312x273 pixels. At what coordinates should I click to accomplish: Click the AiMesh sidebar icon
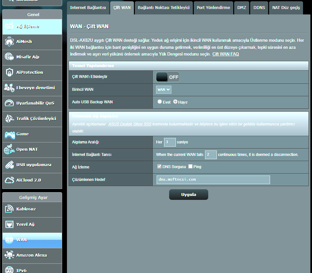9,41
